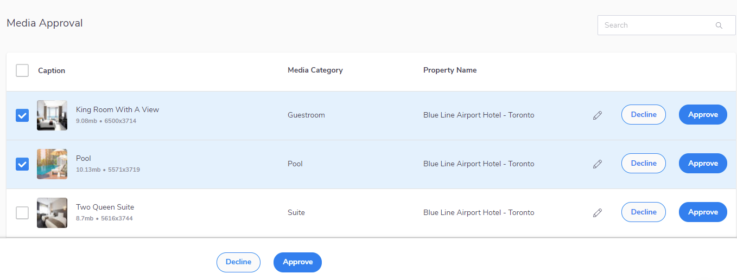Edit the Pool media entry via pencil icon
The width and height of the screenshot is (737, 280).
pyautogui.click(x=598, y=164)
